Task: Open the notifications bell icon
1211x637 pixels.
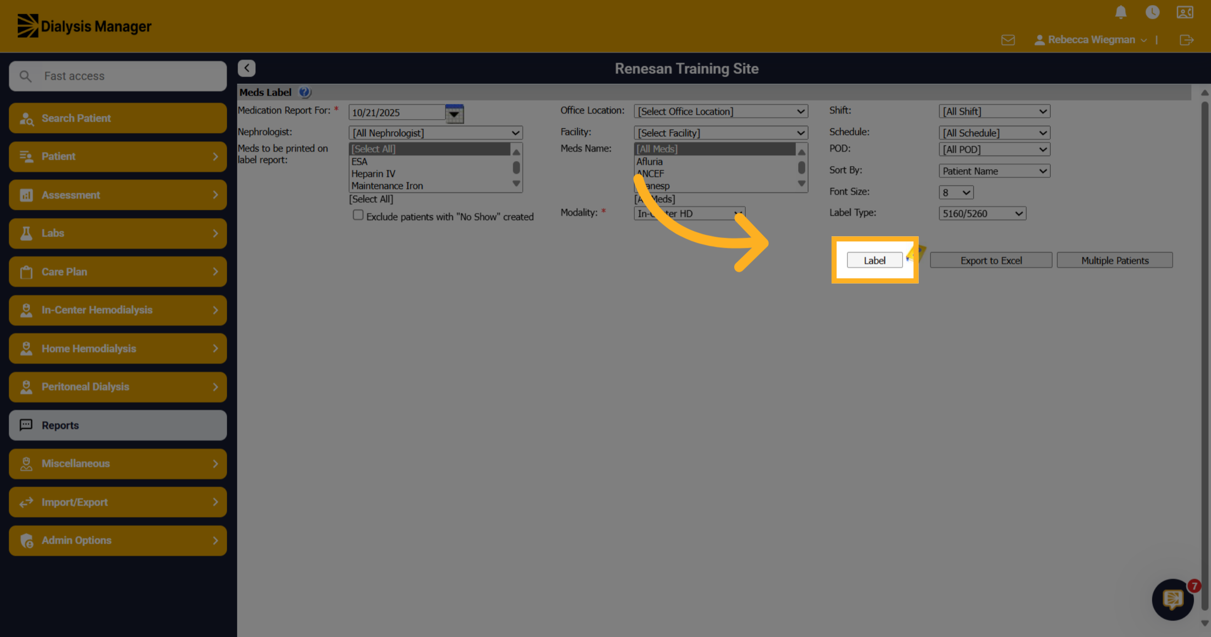Action: pos(1121,12)
